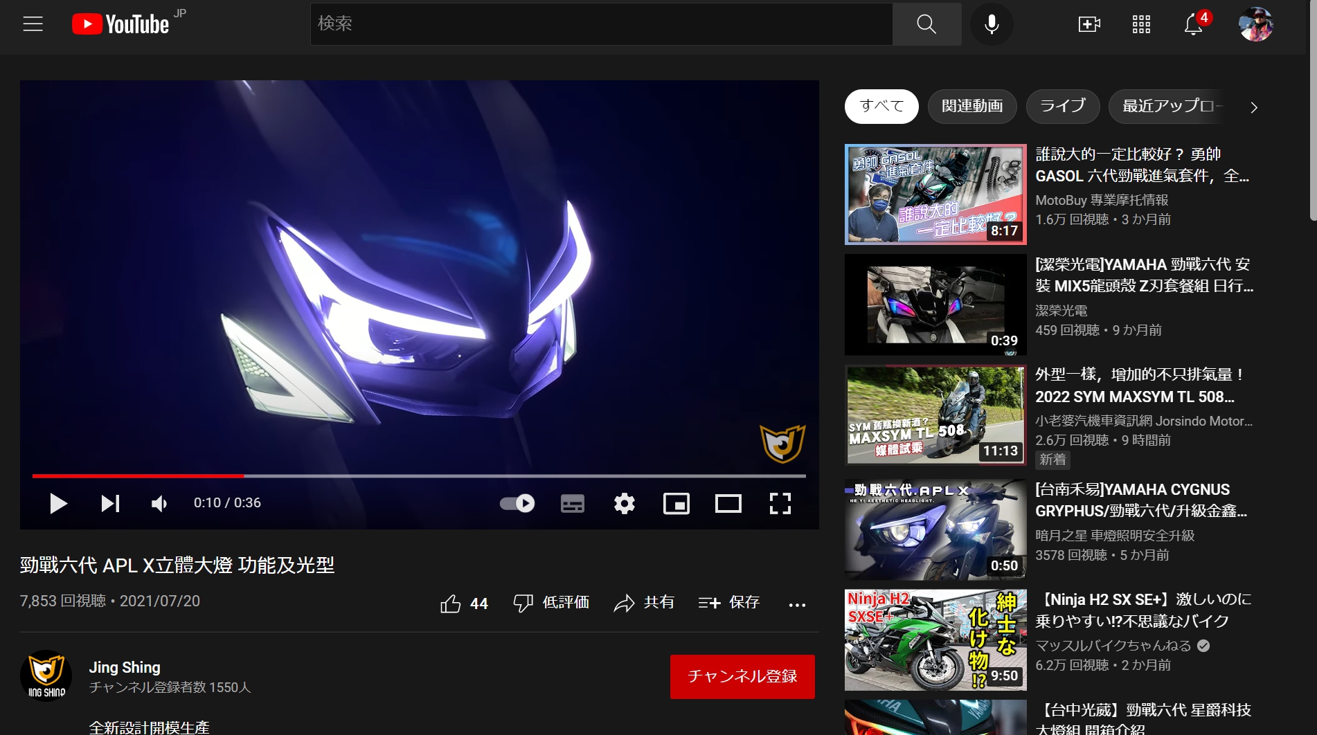Open the 台南禾易 YAMAHA CYGNUS GRYPHUS title
Image resolution: width=1317 pixels, height=735 pixels.
pyautogui.click(x=1141, y=500)
